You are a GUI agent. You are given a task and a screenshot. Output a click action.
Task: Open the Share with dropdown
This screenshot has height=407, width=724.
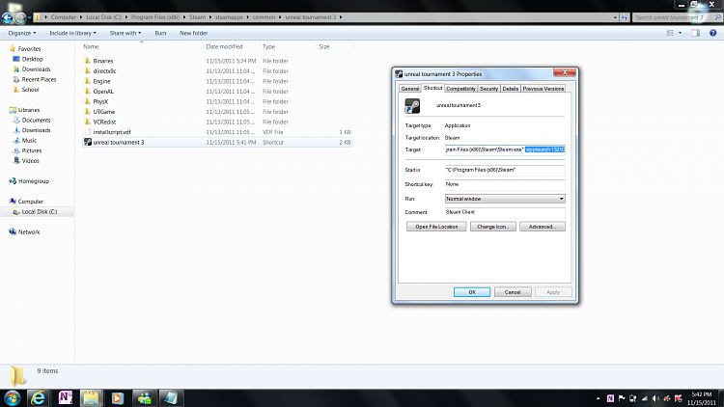click(x=125, y=33)
